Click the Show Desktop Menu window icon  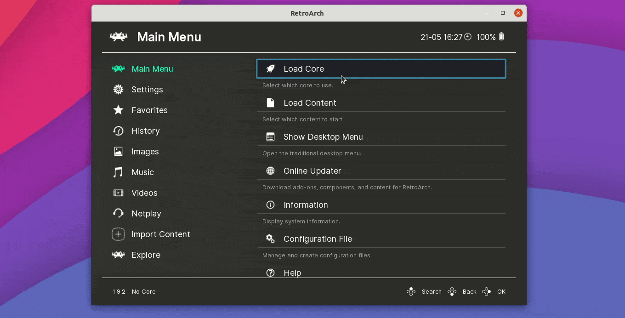[x=270, y=136]
